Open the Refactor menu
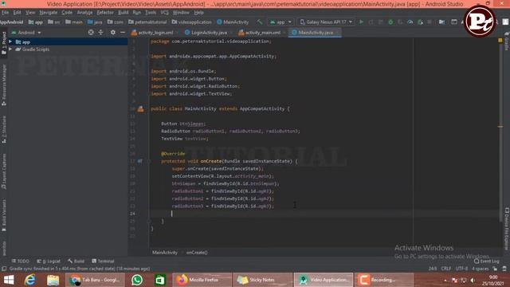510x287 pixels. (105, 13)
